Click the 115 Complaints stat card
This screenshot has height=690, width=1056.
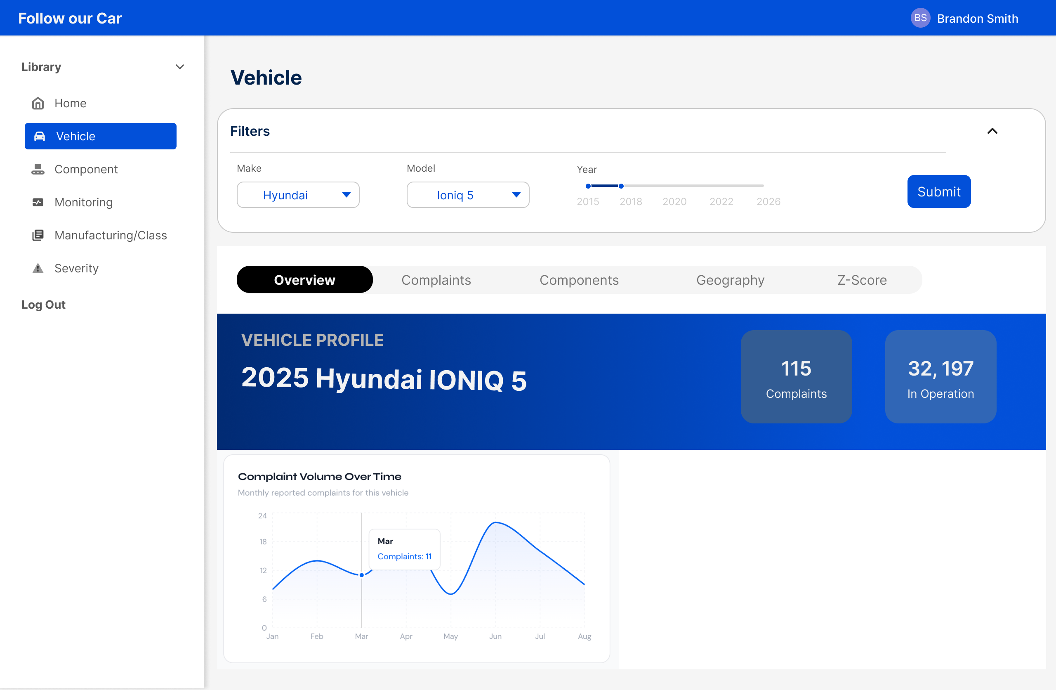796,376
